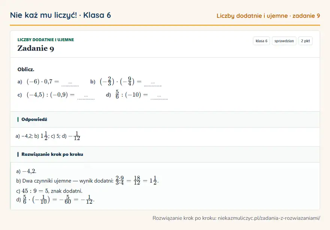Screen dimensions: 330x230
Task: Click solution step '45 : 9 = 5, znak dodatni'
Action: click(x=49, y=191)
